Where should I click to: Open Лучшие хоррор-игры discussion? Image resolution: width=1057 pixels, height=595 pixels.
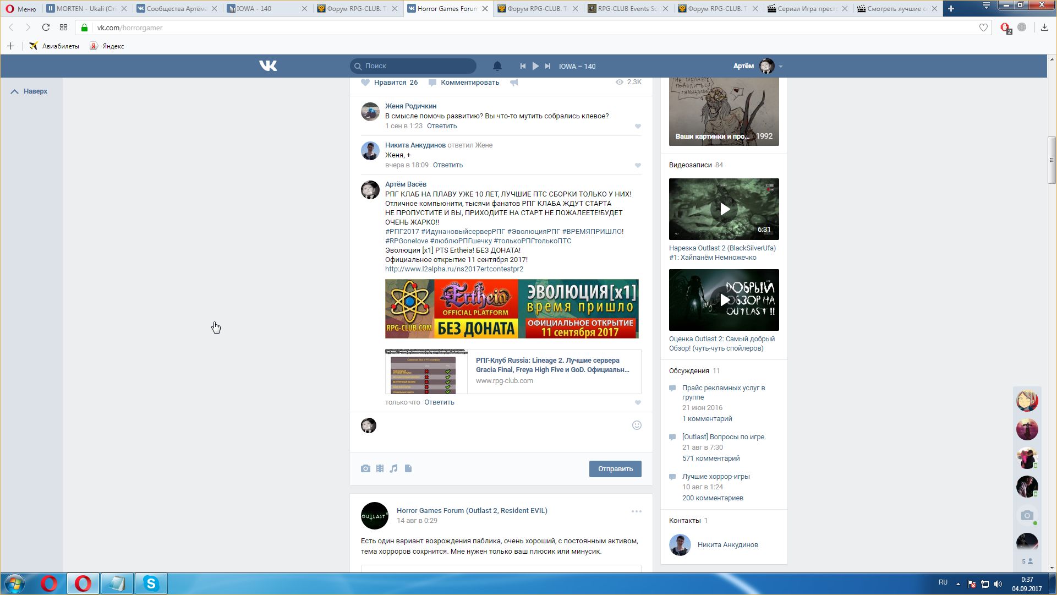[x=716, y=477]
